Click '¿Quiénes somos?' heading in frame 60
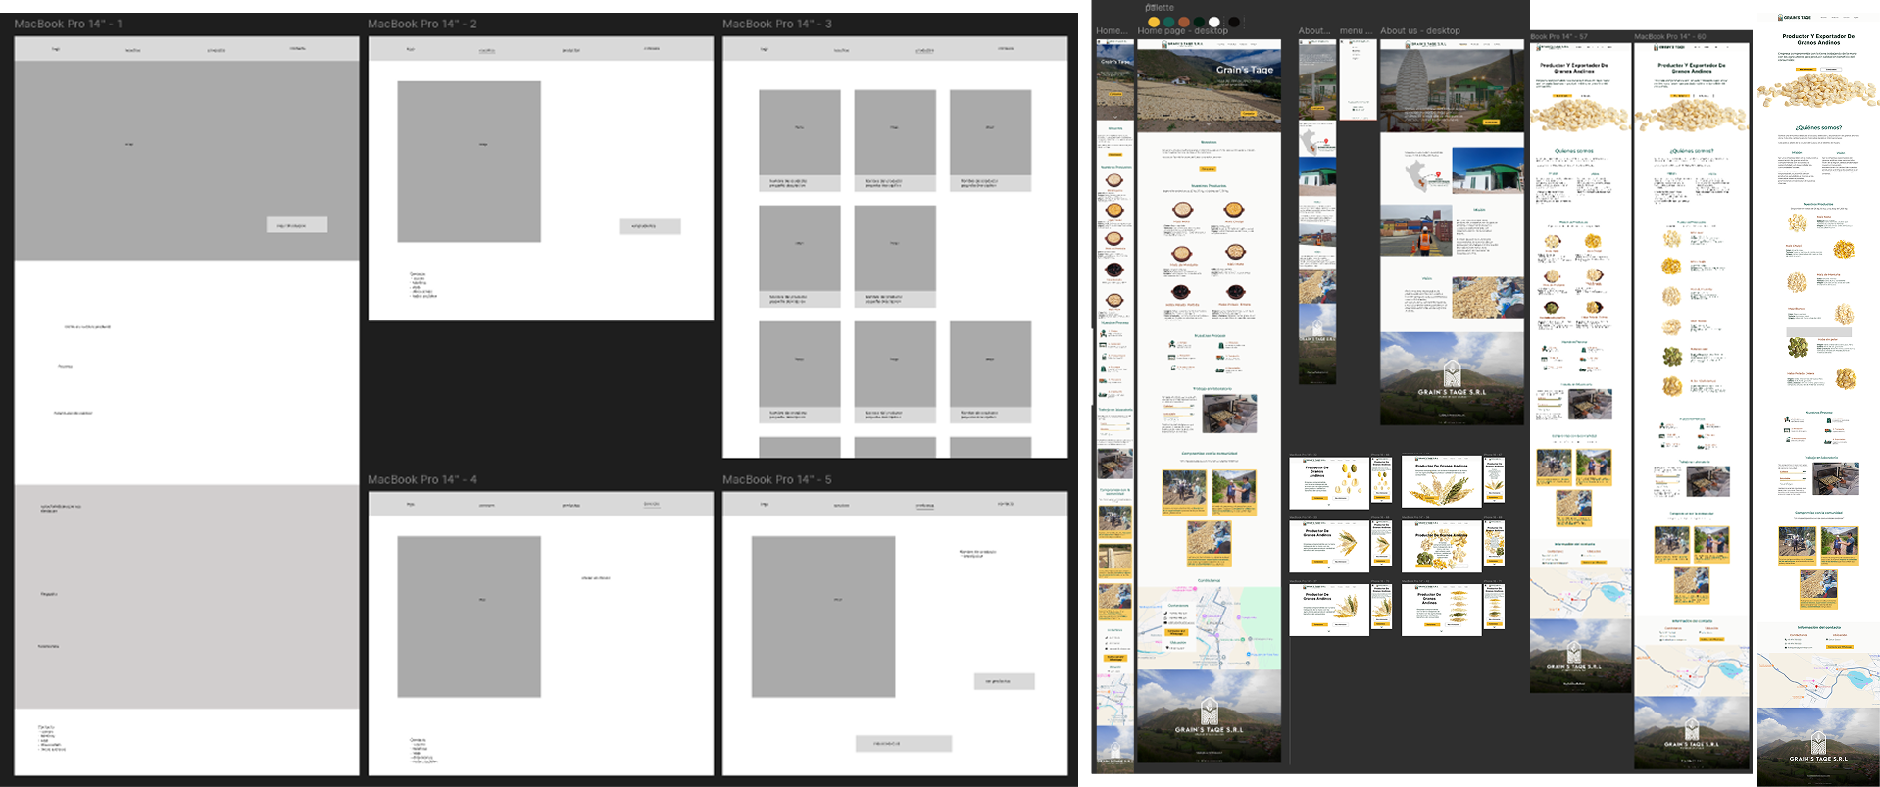 (x=1692, y=151)
